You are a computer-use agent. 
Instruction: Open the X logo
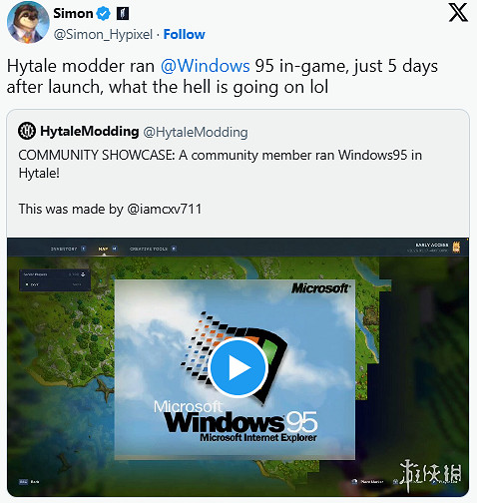click(x=458, y=13)
